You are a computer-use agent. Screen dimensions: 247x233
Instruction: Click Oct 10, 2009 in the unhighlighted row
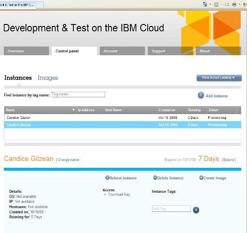(168, 117)
